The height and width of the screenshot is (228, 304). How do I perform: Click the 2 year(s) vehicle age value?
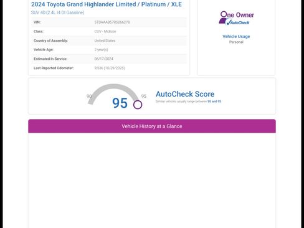pos(101,50)
